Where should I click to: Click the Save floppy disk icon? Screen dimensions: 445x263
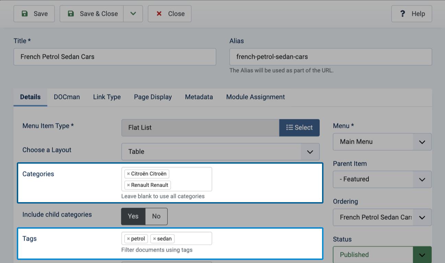pyautogui.click(x=25, y=14)
